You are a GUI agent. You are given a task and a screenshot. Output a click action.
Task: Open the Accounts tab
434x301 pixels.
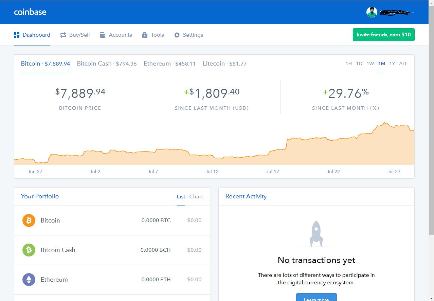pyautogui.click(x=116, y=35)
